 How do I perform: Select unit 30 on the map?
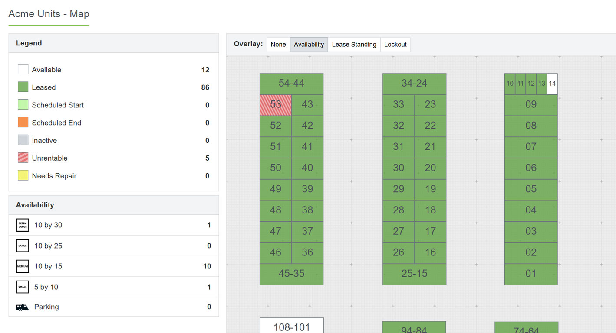point(399,168)
